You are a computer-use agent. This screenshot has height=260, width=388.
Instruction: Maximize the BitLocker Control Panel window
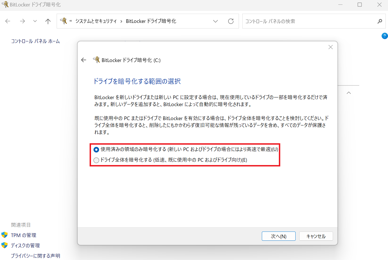[360, 5]
